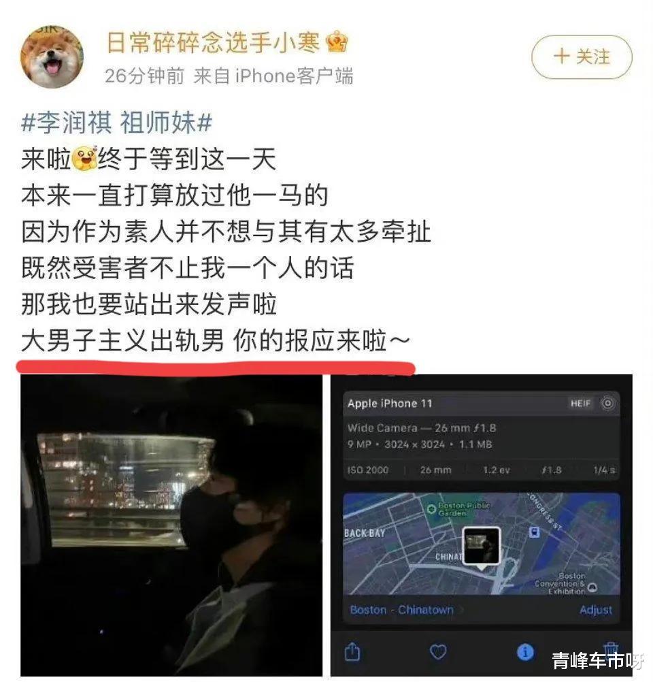The width and height of the screenshot is (653, 682).
Task: Click the photo pin thumbnail on map
Action: [482, 546]
